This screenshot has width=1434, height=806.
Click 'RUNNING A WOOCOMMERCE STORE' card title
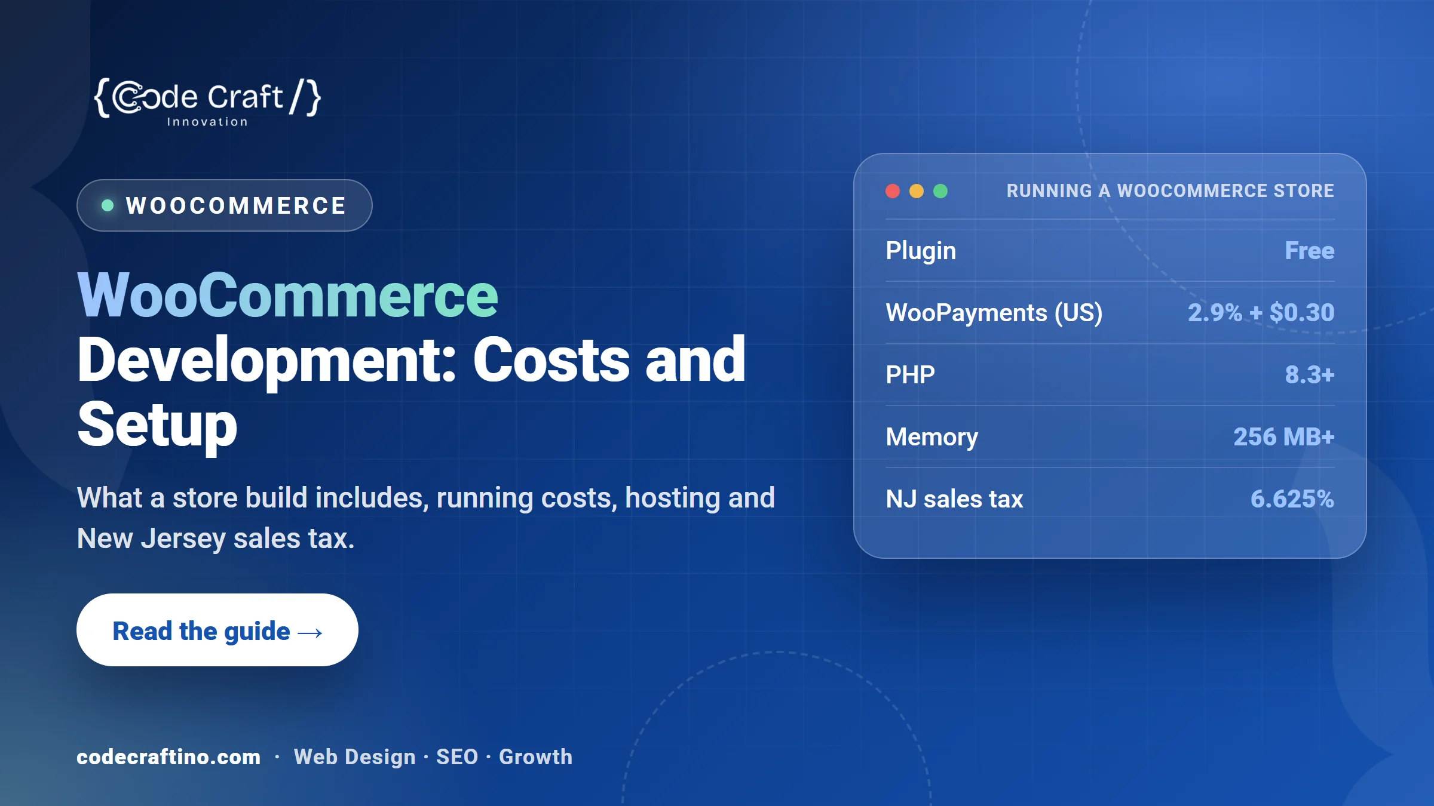pos(1170,191)
